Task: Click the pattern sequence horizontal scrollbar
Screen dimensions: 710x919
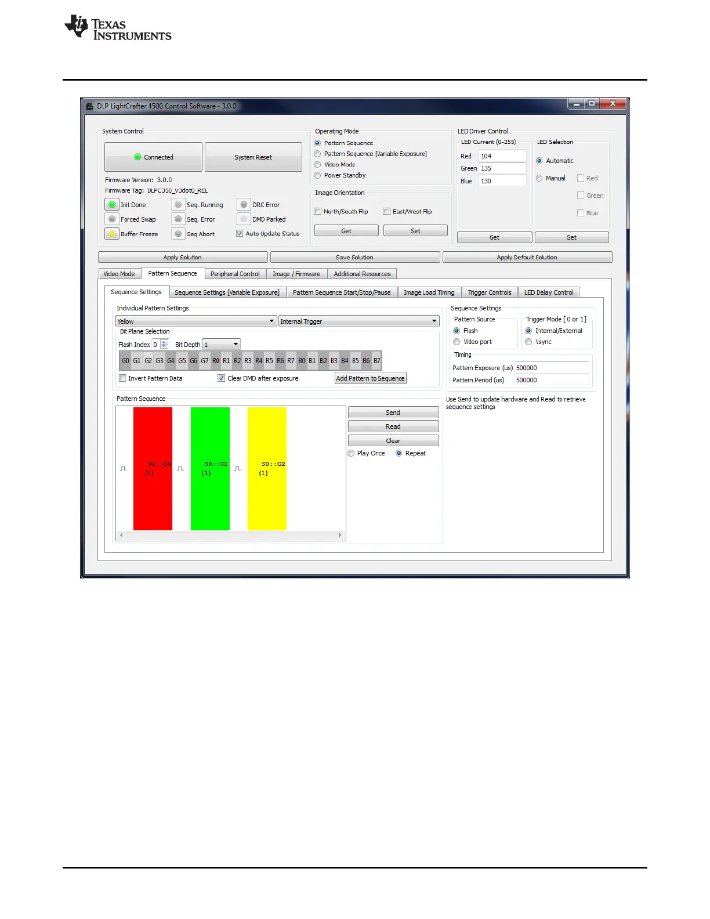Action: (x=231, y=536)
